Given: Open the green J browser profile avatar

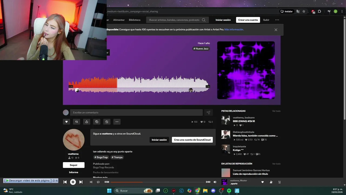Looking at the screenshot, I should (x=335, y=11).
